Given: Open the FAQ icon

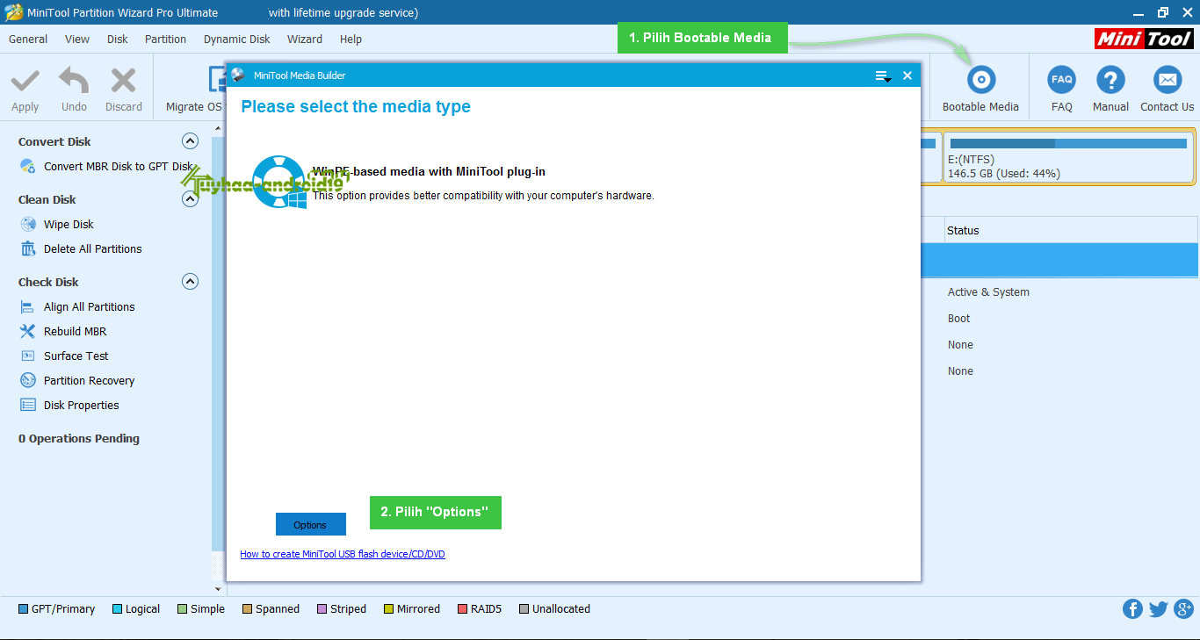Looking at the screenshot, I should (x=1061, y=80).
